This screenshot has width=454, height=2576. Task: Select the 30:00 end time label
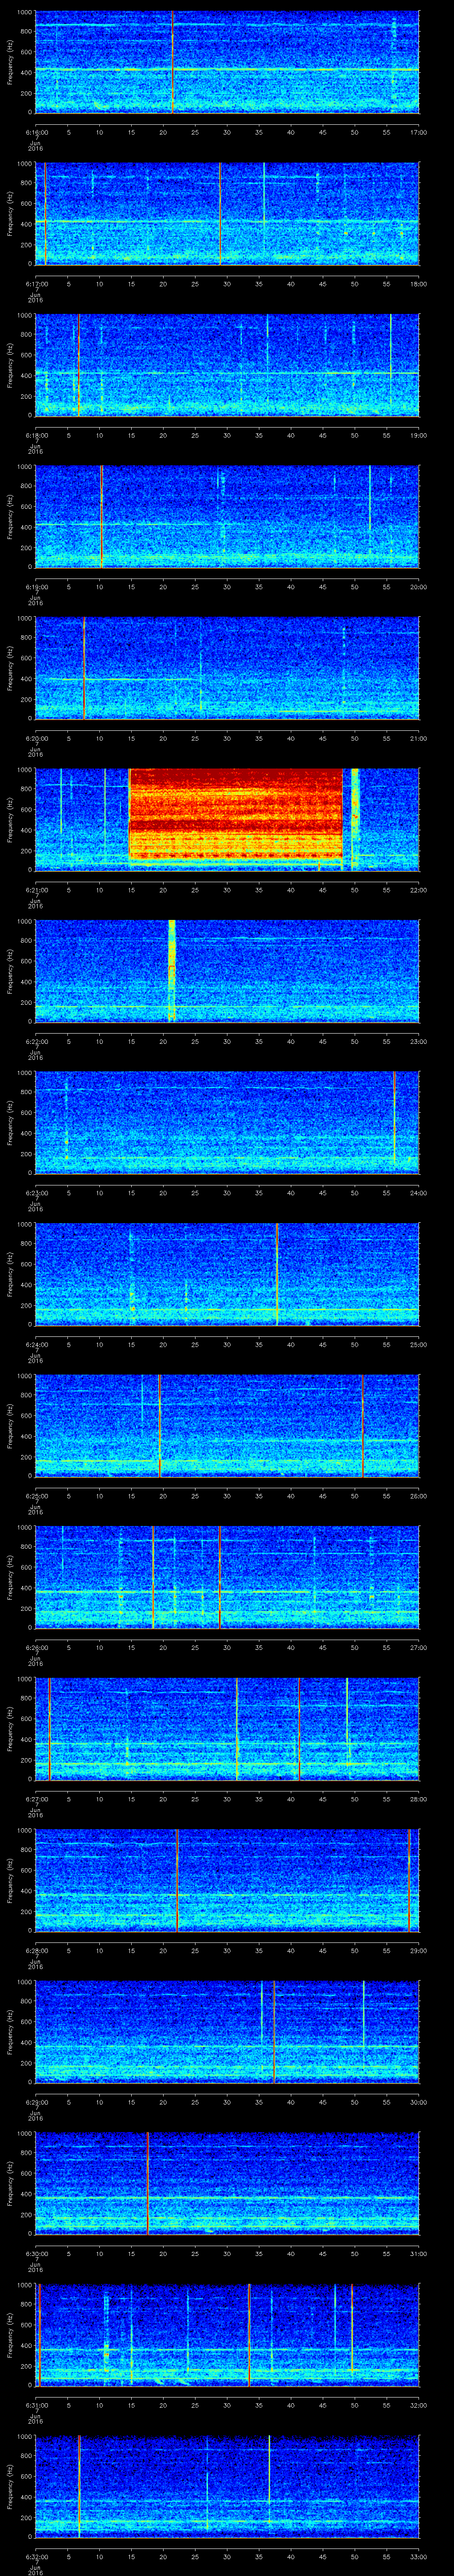418,2101
